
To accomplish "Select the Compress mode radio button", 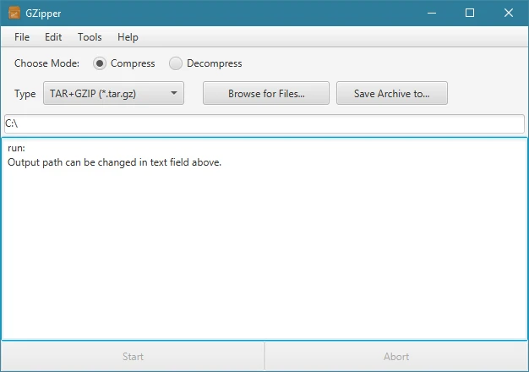I will coord(100,63).
